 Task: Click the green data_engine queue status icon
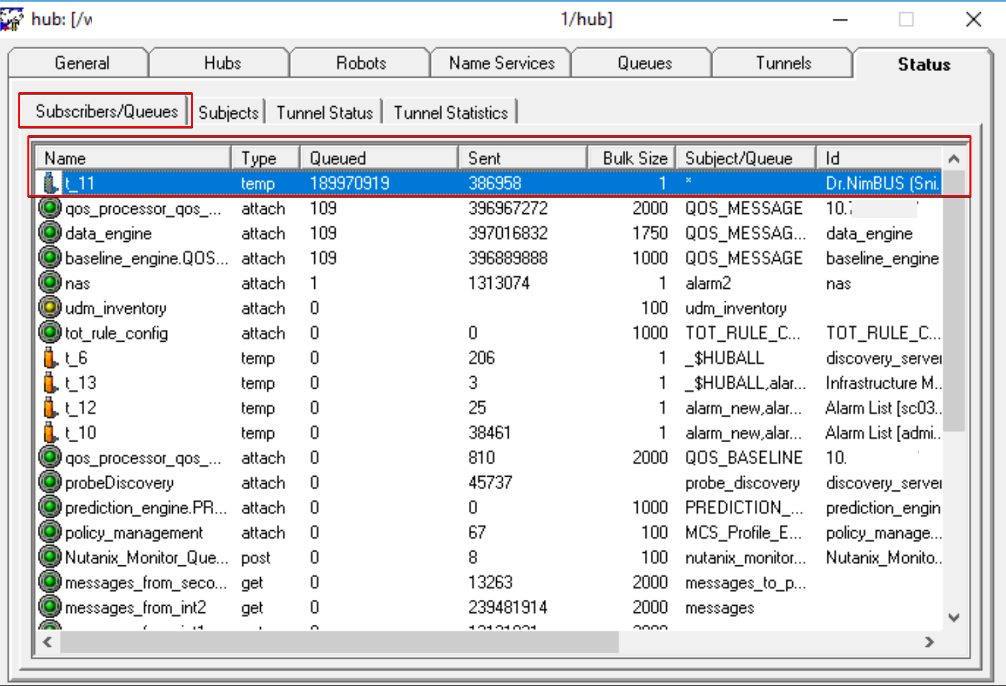pyautogui.click(x=50, y=233)
